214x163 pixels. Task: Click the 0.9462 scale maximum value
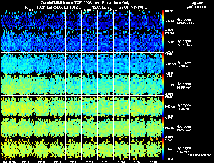tap(169, 33)
